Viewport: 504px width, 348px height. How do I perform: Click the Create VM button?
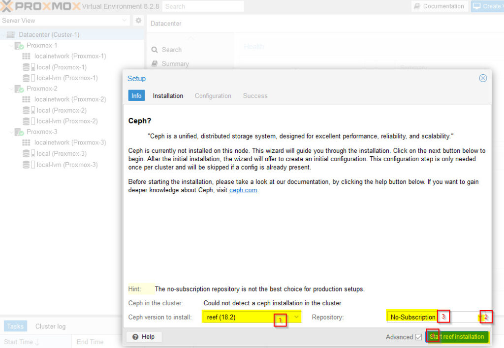487,6
